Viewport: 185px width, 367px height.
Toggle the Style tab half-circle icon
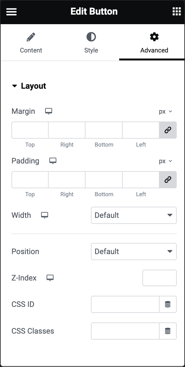[x=91, y=36]
